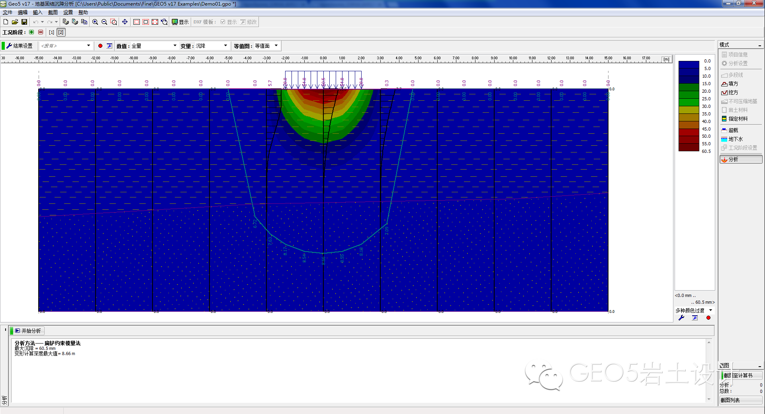The width and height of the screenshot is (765, 414).
Task: Create a new file with the blank page icon
Action: (x=6, y=22)
